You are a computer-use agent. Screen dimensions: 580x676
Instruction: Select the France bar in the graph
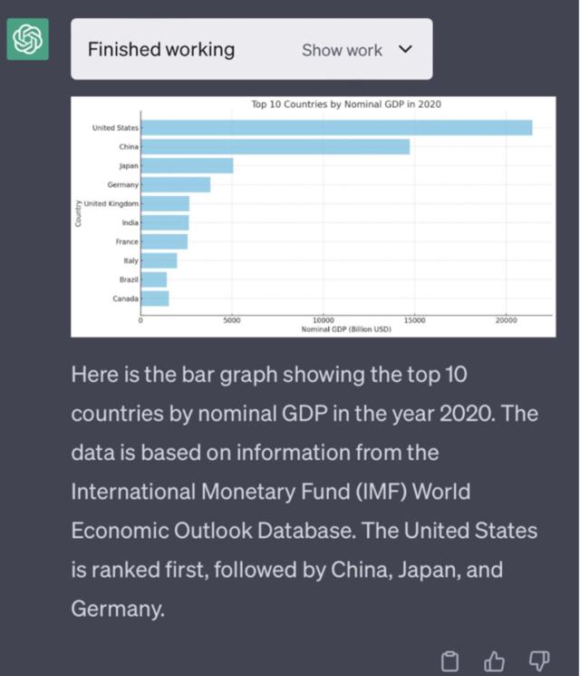[x=165, y=242]
